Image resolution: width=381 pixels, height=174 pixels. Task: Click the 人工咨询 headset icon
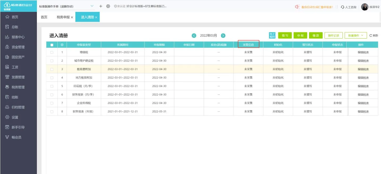click(343, 7)
